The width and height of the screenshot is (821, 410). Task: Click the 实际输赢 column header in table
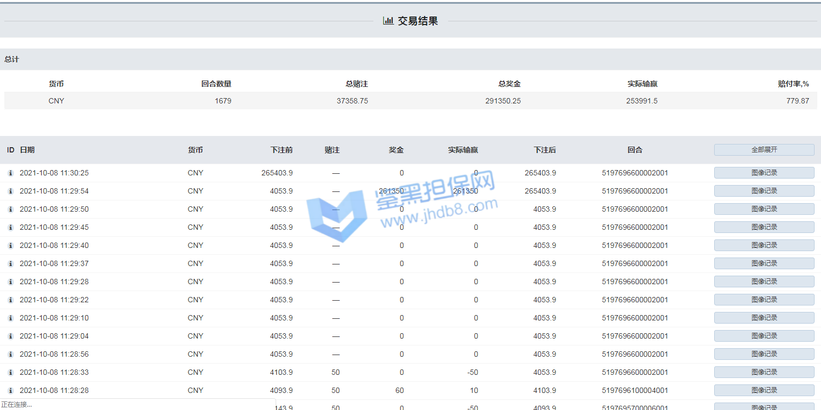point(463,150)
